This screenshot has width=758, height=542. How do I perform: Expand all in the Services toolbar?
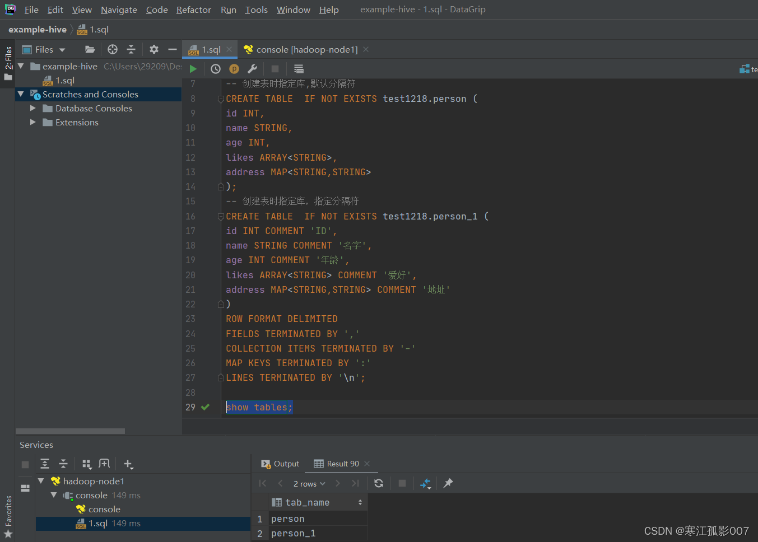coord(45,464)
